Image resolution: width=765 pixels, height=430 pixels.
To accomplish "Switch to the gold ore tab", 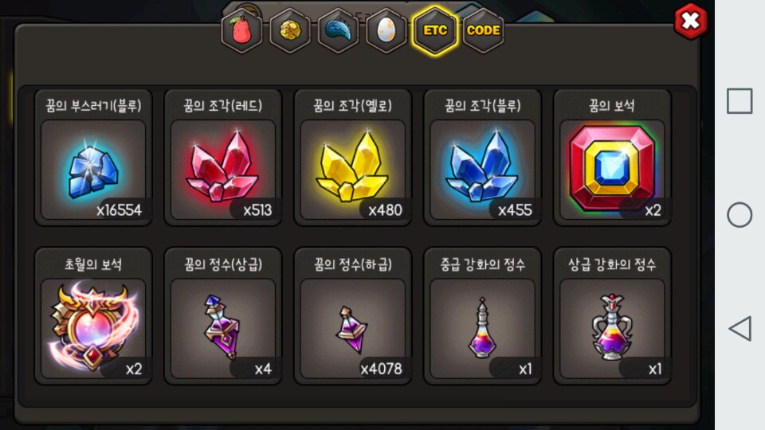I will [290, 31].
